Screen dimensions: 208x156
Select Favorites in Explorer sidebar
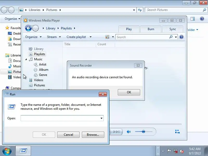13,28
